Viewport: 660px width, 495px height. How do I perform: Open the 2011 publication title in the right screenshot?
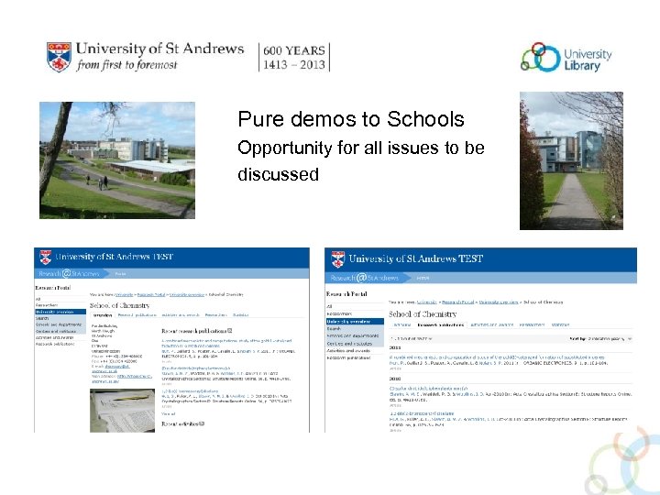497,357
